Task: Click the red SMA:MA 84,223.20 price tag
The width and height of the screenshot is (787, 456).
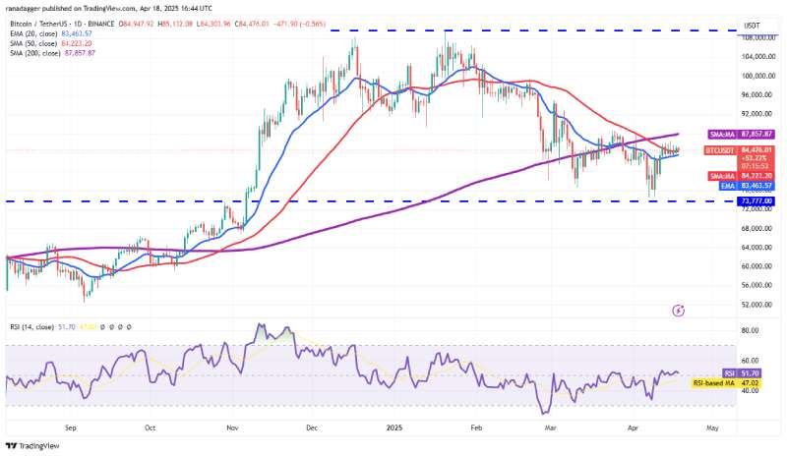Action: [x=742, y=176]
